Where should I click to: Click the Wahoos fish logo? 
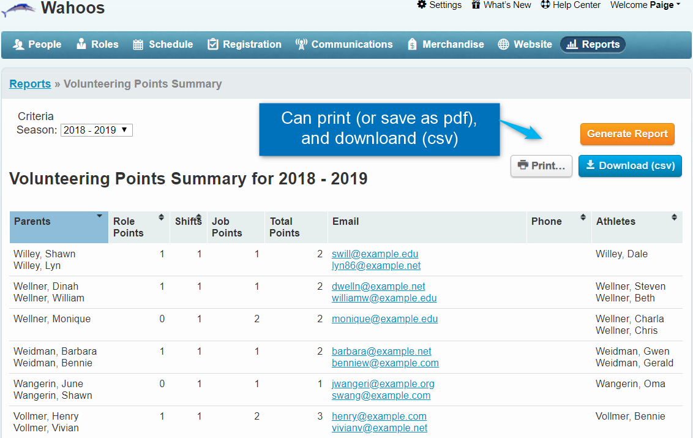(x=18, y=9)
